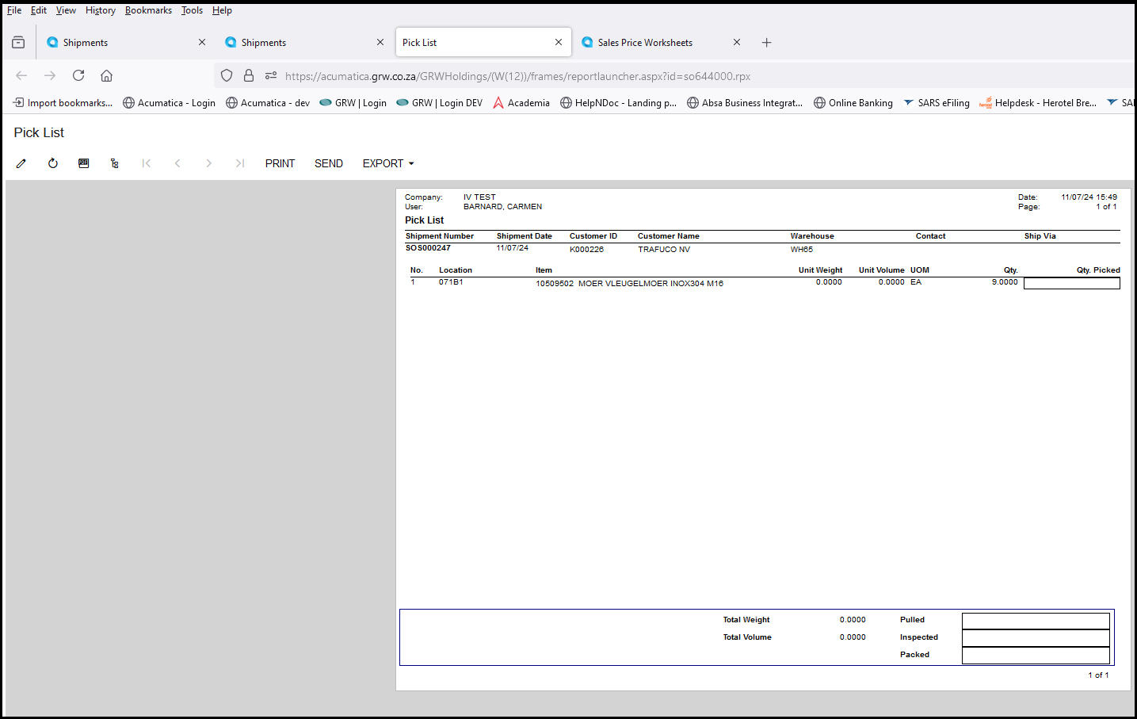The width and height of the screenshot is (1137, 719).
Task: Open the report groups tree icon
Action: click(115, 163)
